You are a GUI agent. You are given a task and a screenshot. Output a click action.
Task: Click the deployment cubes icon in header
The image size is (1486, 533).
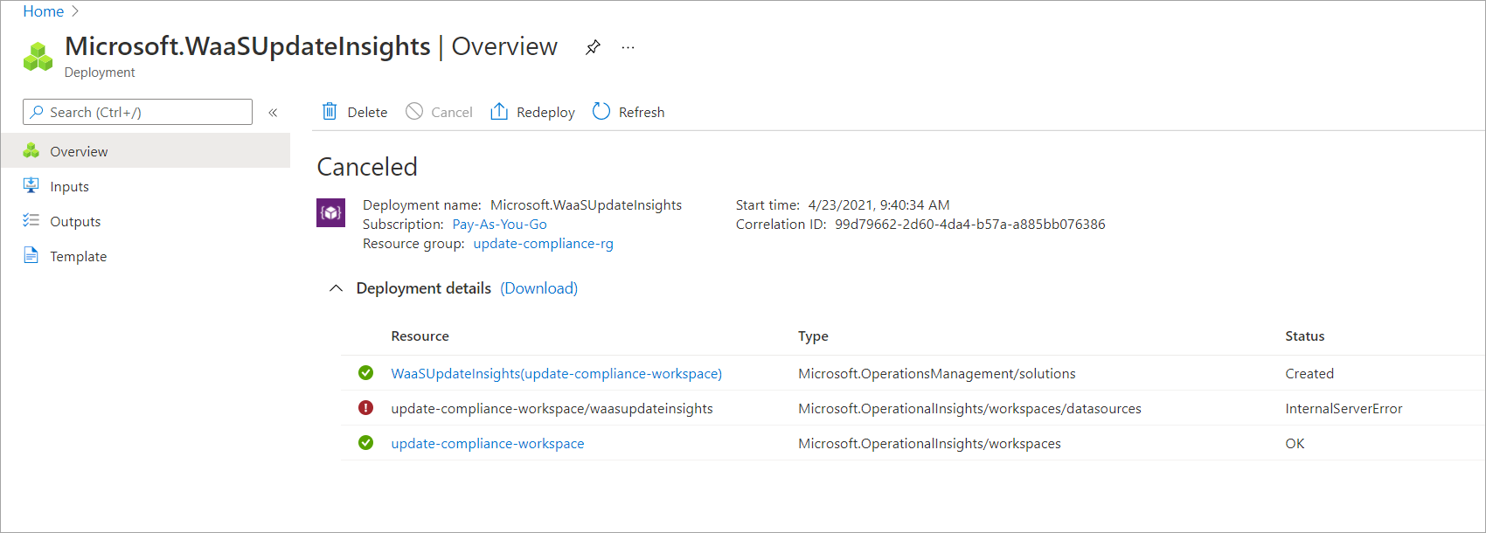point(38,57)
